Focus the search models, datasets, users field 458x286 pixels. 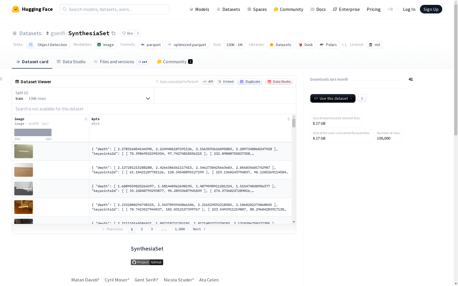coord(114,9)
